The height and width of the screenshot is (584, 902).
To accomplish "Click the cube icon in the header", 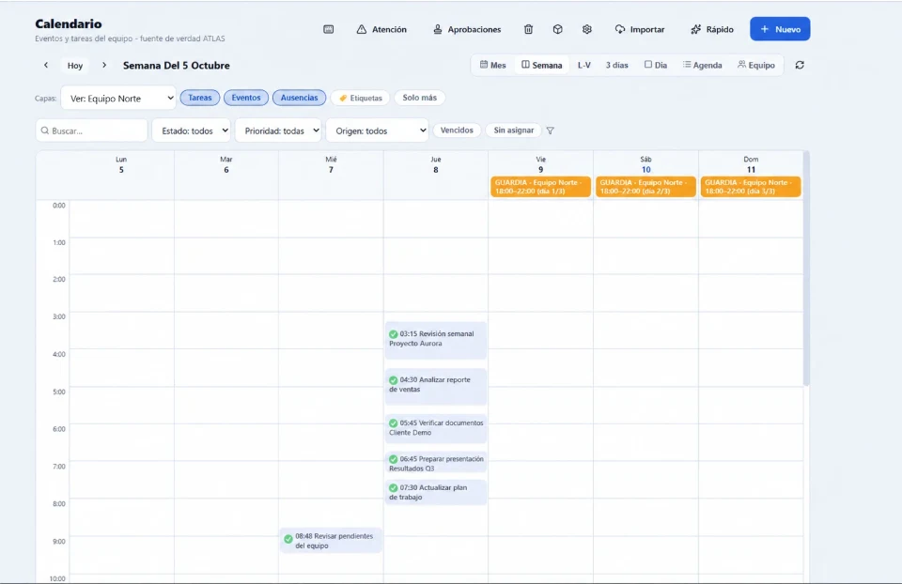I will [557, 29].
